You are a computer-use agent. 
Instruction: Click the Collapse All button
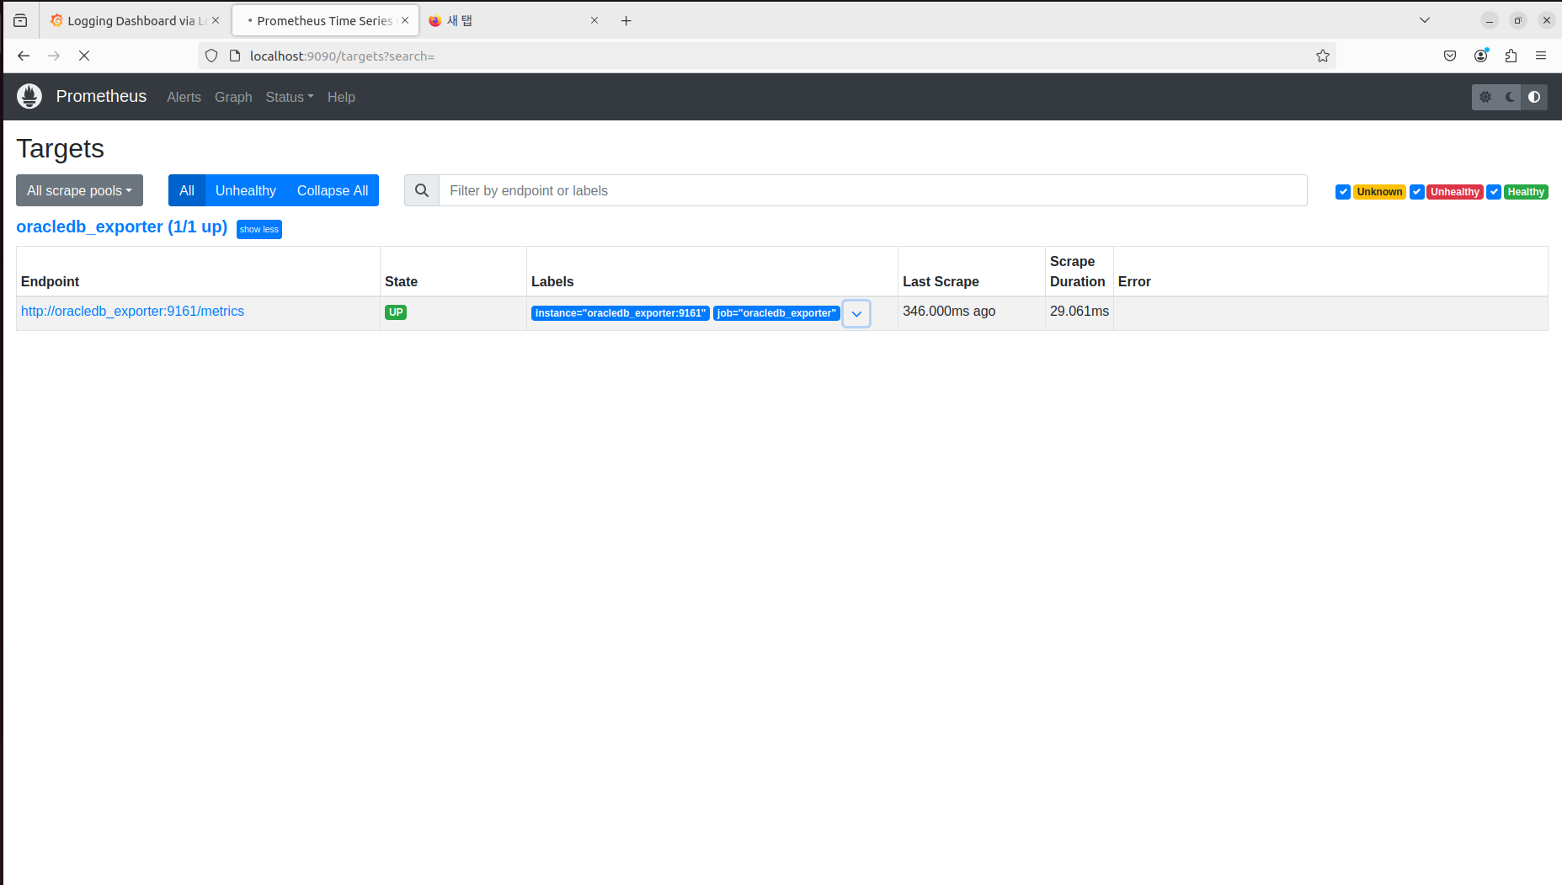(333, 190)
